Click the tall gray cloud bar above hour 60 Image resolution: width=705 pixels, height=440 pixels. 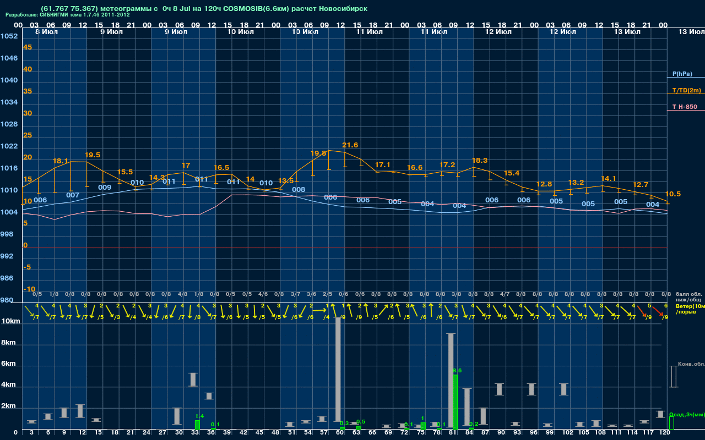[x=338, y=369]
